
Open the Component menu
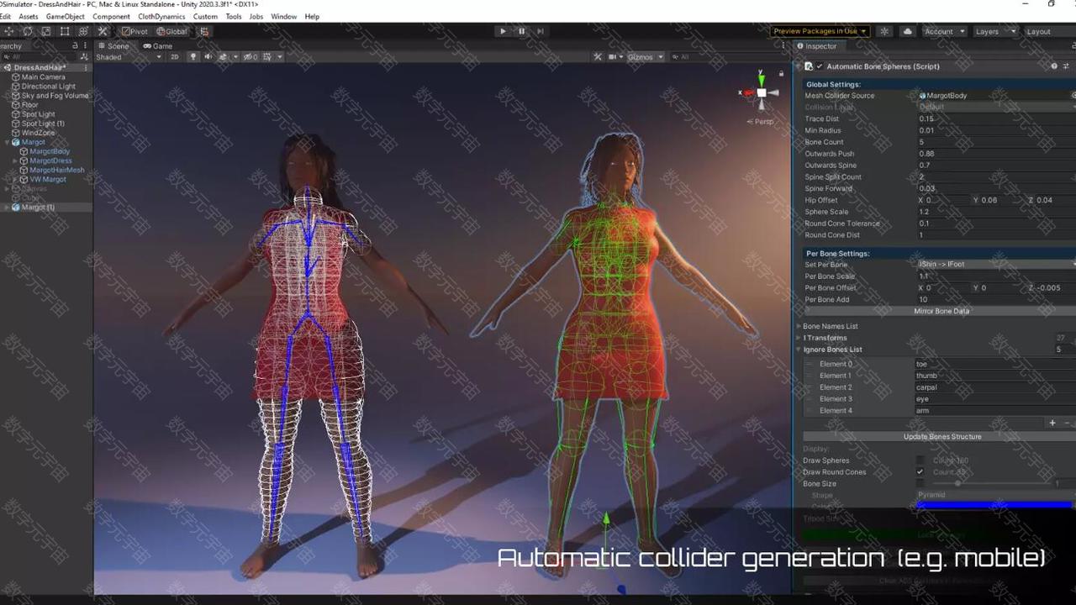111,17
